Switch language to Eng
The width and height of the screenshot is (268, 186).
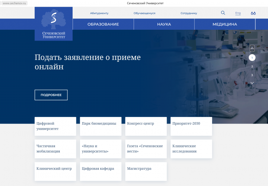point(238,13)
